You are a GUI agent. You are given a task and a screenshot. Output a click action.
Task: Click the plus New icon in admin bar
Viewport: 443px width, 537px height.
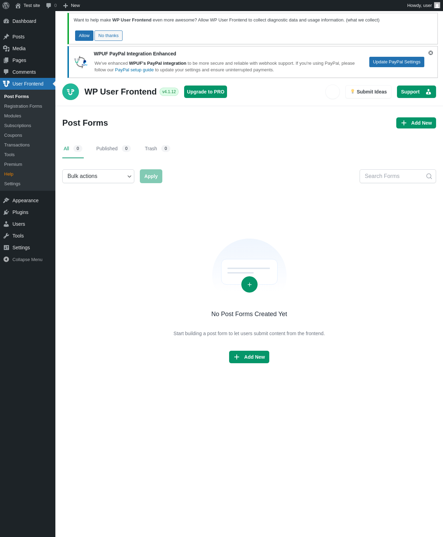[x=65, y=6]
